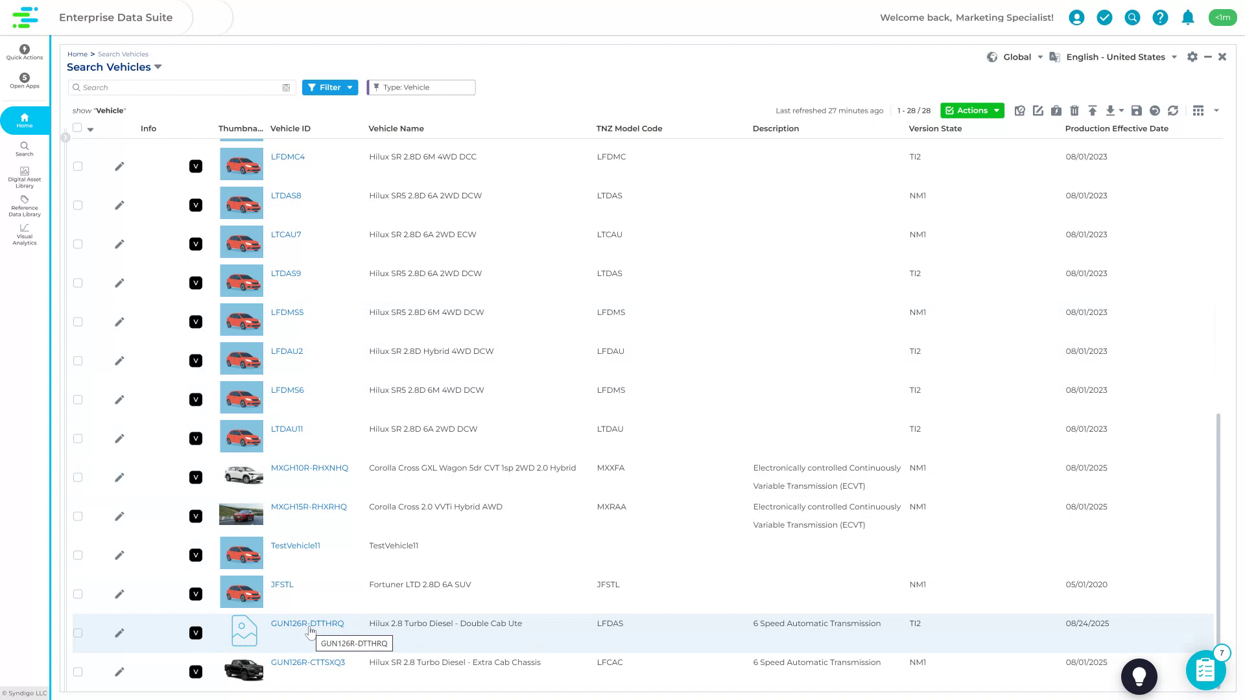Image resolution: width=1245 pixels, height=700 pixels.
Task: Select the user profile icon
Action: pos(1077,17)
